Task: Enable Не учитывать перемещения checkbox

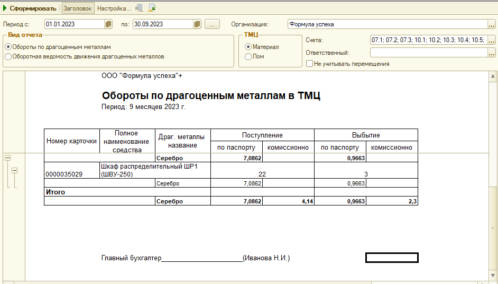Action: [x=309, y=64]
